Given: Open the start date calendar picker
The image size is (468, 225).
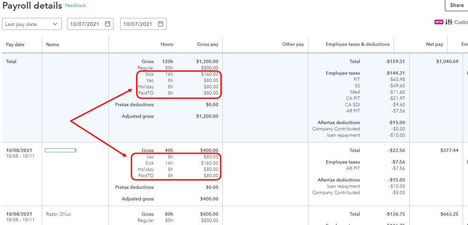Looking at the screenshot, I should click(108, 24).
